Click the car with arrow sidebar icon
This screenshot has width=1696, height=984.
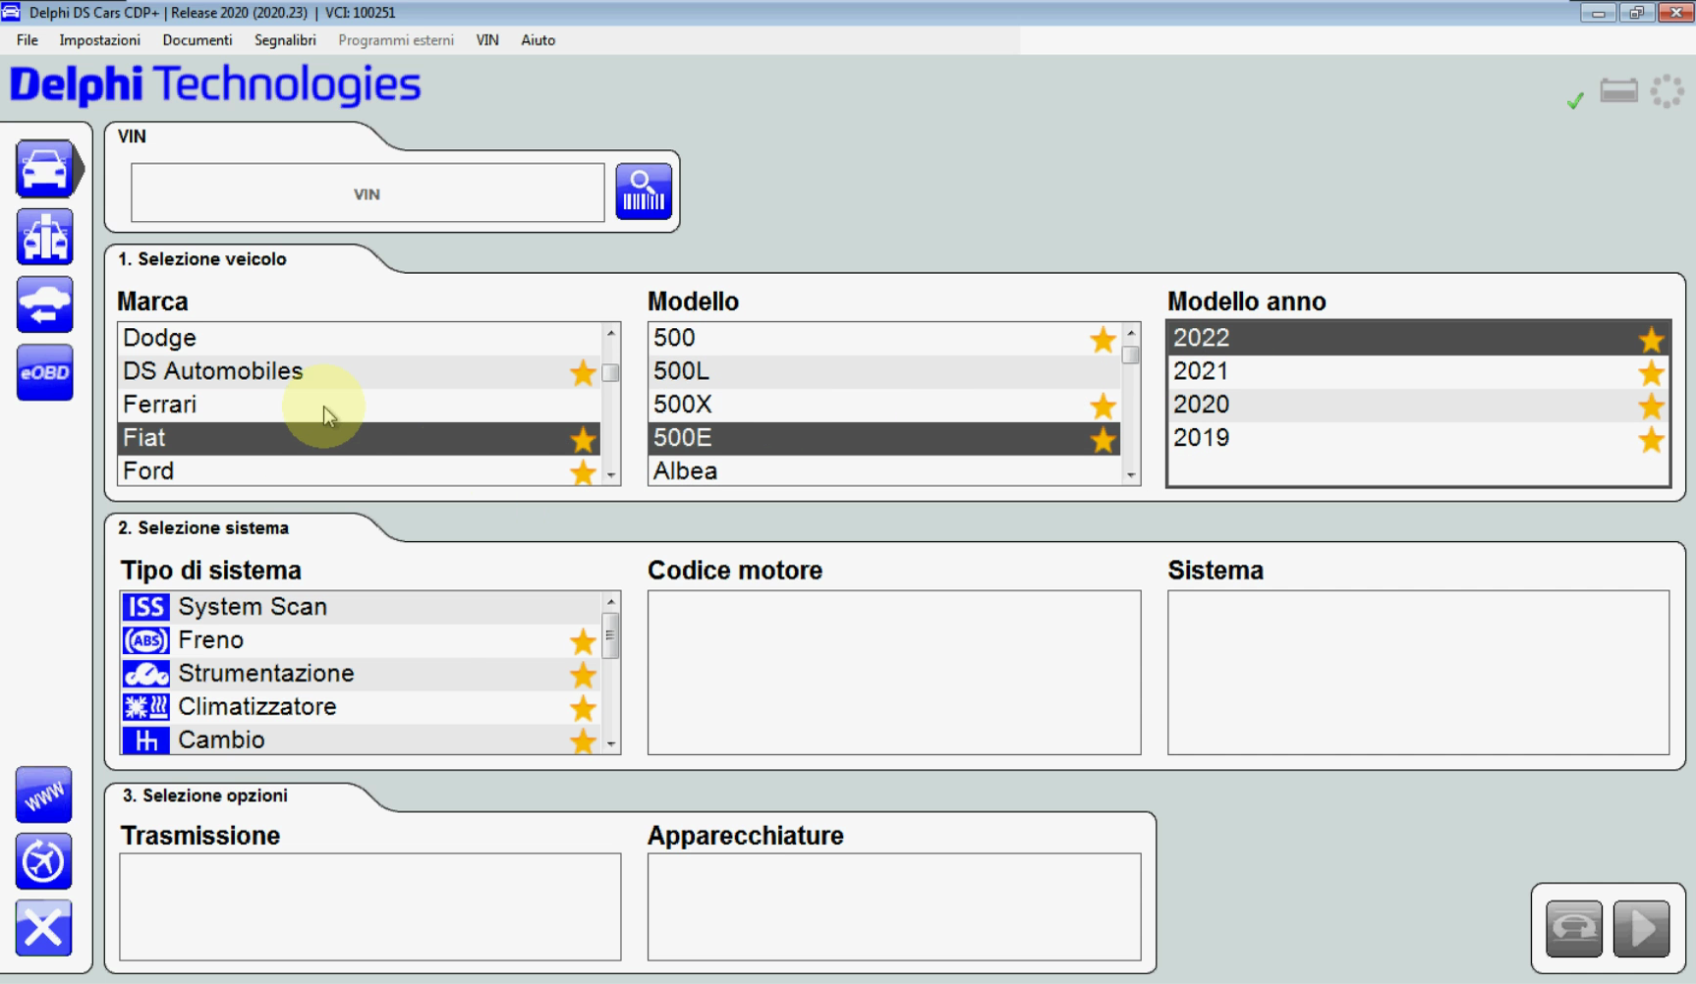(x=45, y=304)
